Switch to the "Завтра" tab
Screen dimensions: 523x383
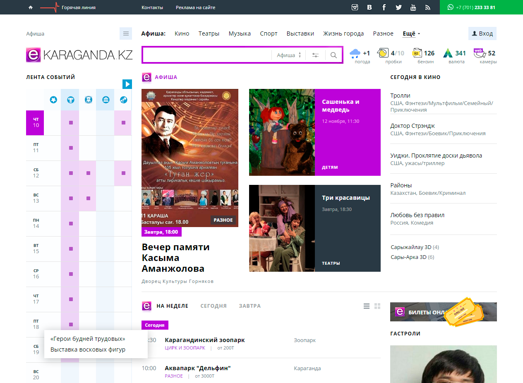tap(250, 306)
